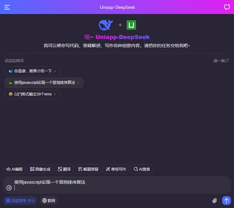The height and width of the screenshot is (208, 234).
Task: Send the message with the arrow button
Action: pos(227,201)
